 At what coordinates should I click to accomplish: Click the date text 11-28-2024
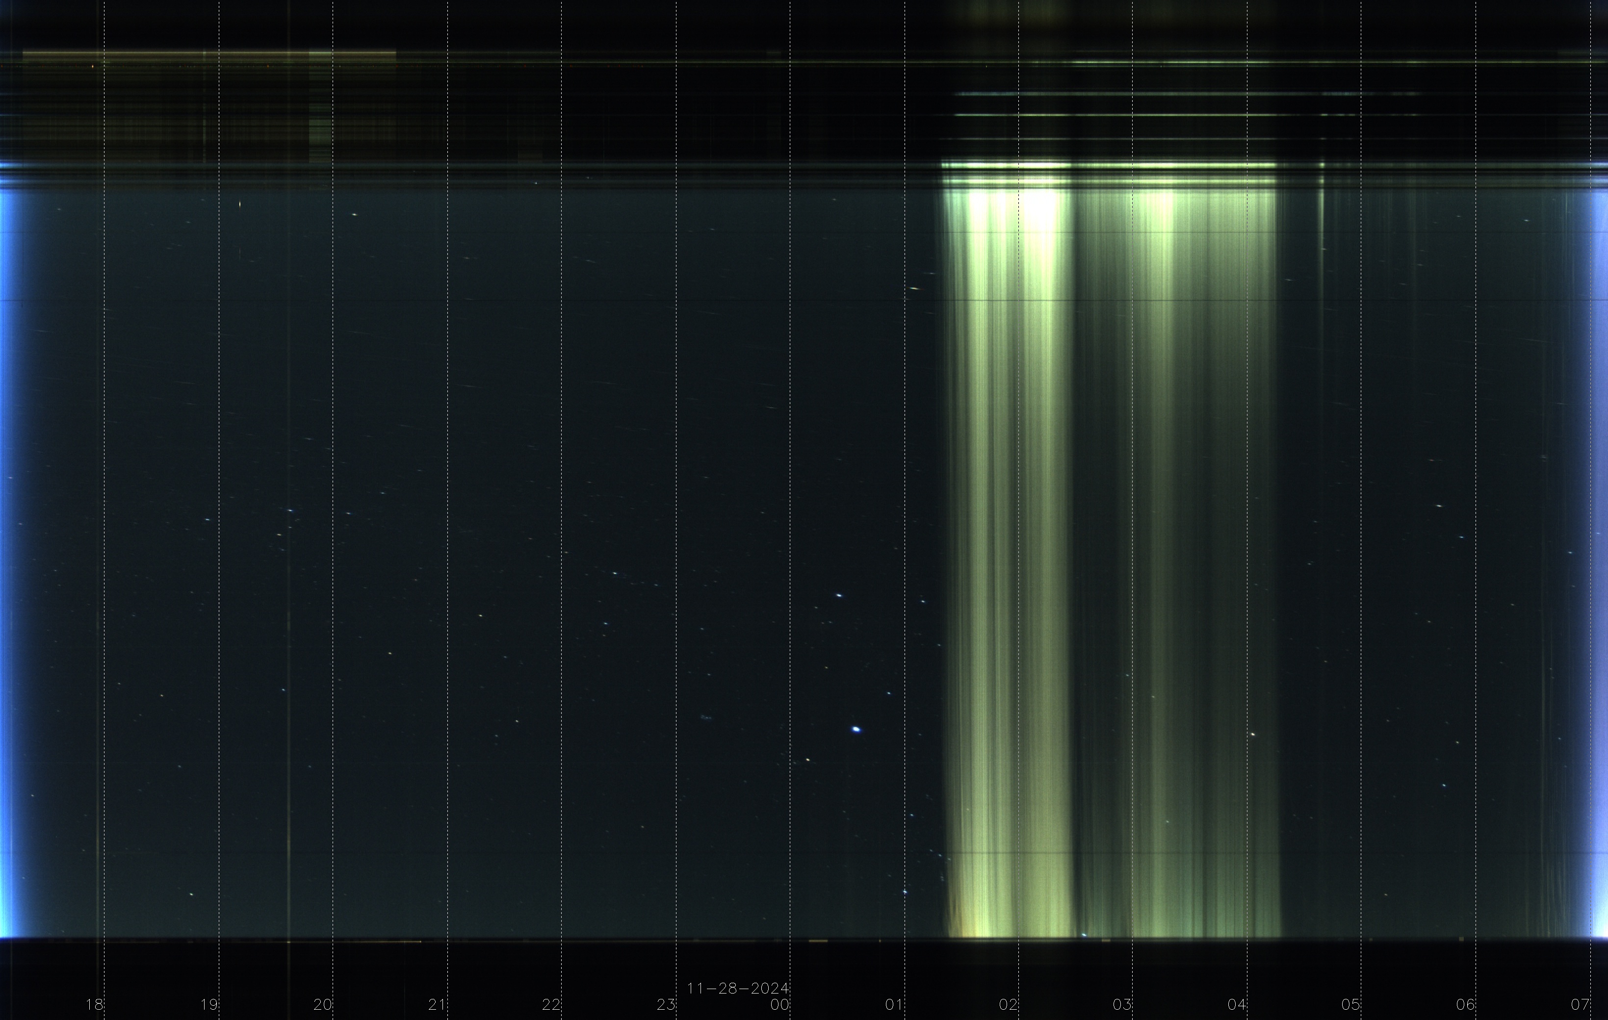coord(738,988)
